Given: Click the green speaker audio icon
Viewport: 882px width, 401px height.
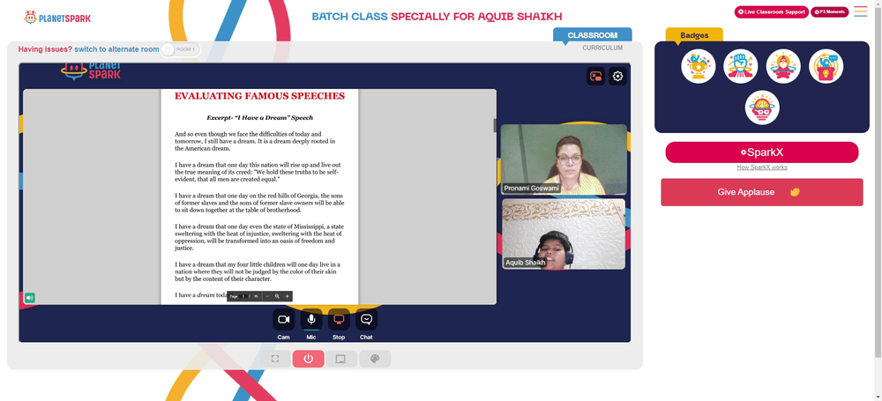Looking at the screenshot, I should [x=30, y=298].
